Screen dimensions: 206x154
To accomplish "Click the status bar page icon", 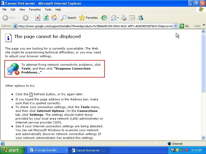I will [x=3, y=144].
